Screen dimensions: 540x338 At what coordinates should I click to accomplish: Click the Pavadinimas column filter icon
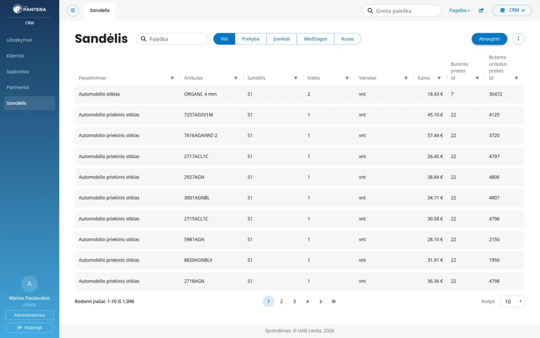click(x=172, y=78)
